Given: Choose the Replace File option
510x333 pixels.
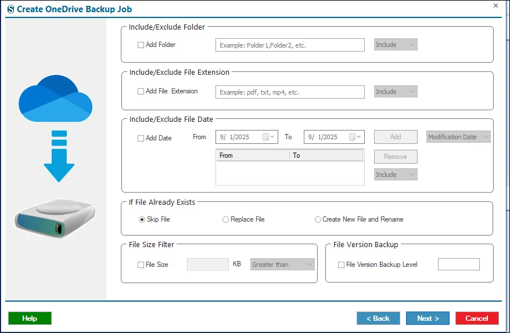Looking at the screenshot, I should point(225,220).
